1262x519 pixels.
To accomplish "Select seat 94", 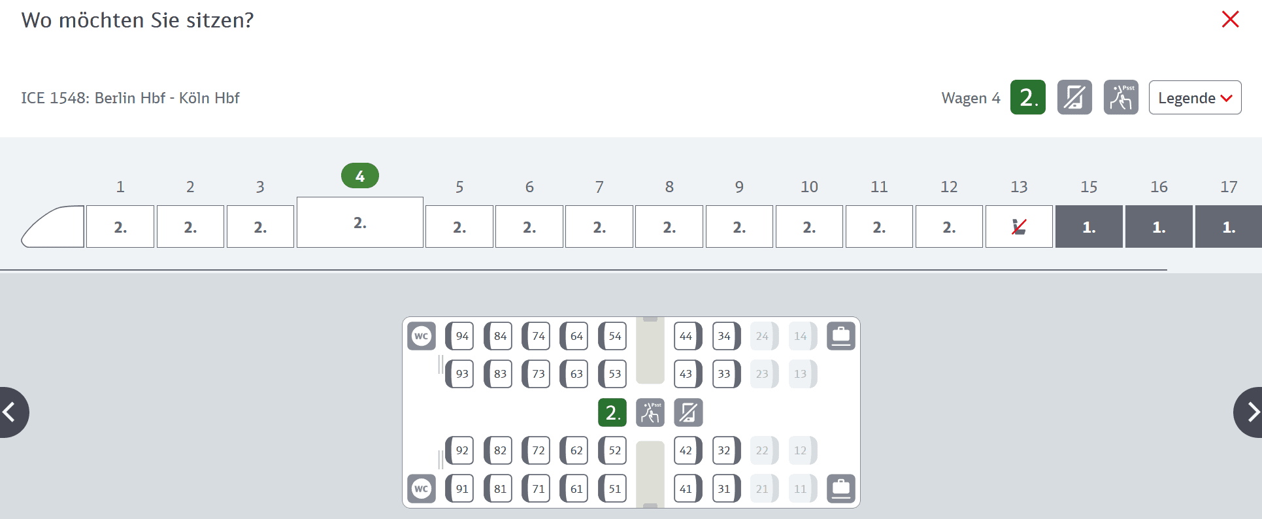I will (x=460, y=336).
